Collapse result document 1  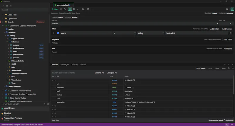pyautogui.click(x=53, y=80)
